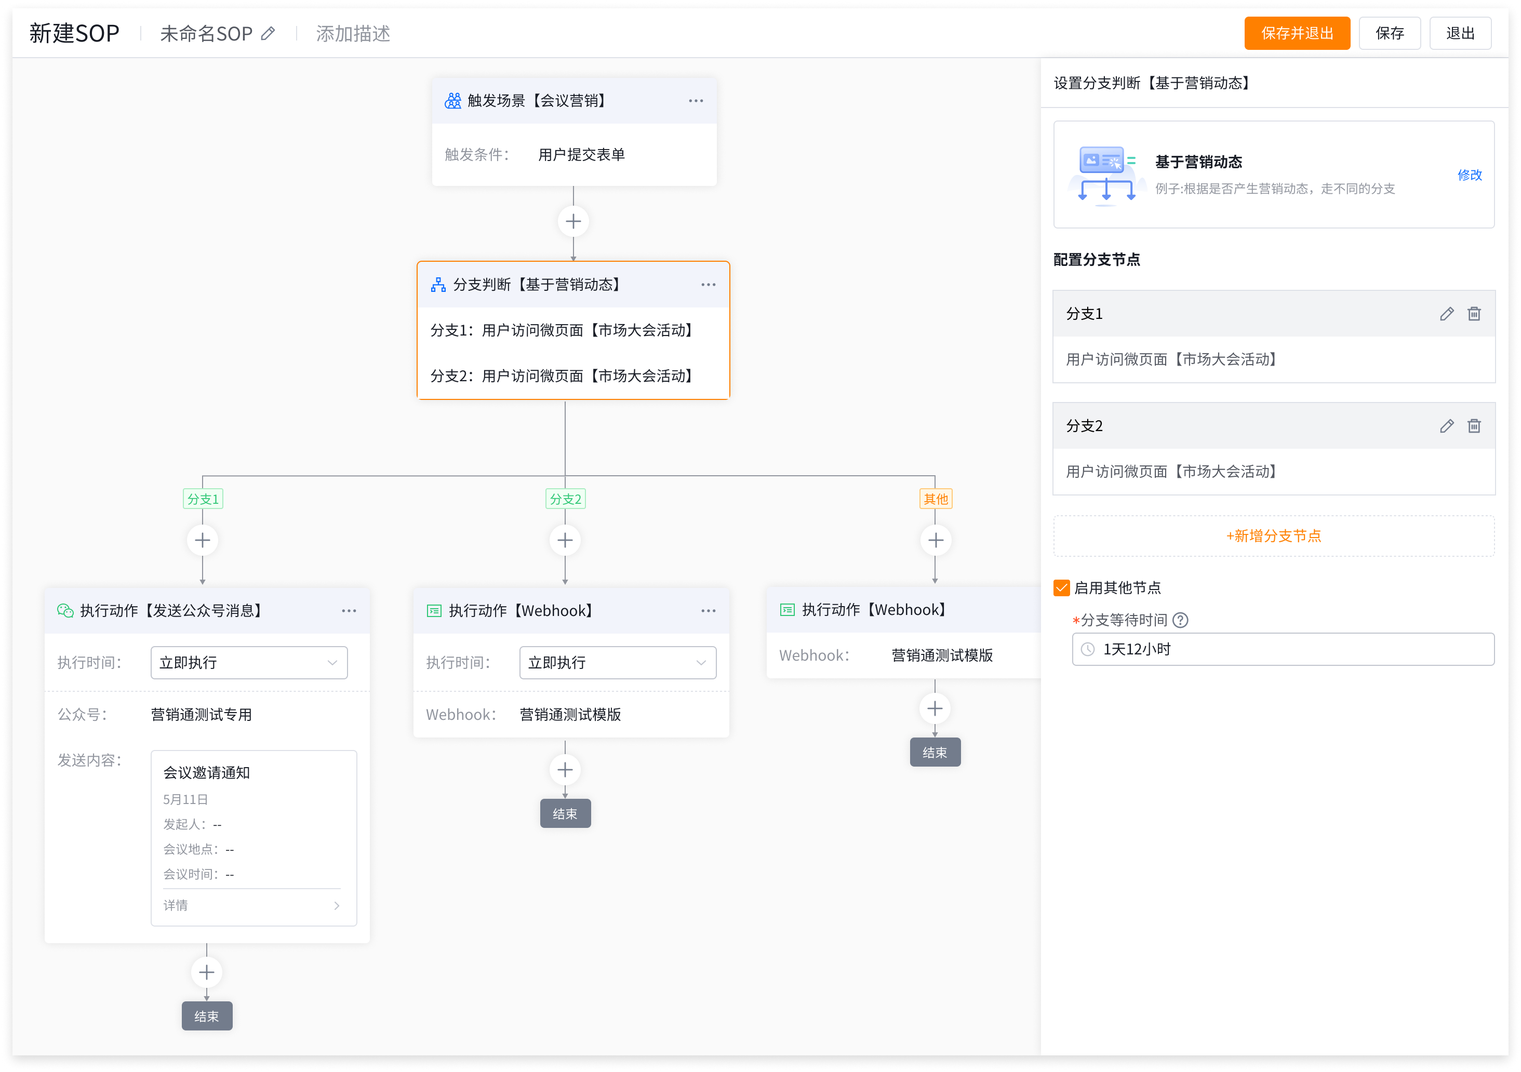Edit 分支2 with pencil icon

(1446, 426)
